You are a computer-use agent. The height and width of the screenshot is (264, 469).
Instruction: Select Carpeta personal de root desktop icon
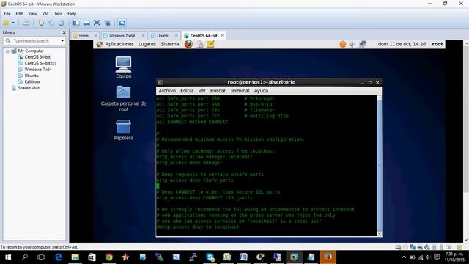tap(124, 99)
